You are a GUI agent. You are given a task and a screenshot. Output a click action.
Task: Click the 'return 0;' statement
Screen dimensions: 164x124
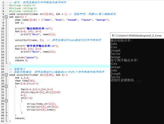21,60
